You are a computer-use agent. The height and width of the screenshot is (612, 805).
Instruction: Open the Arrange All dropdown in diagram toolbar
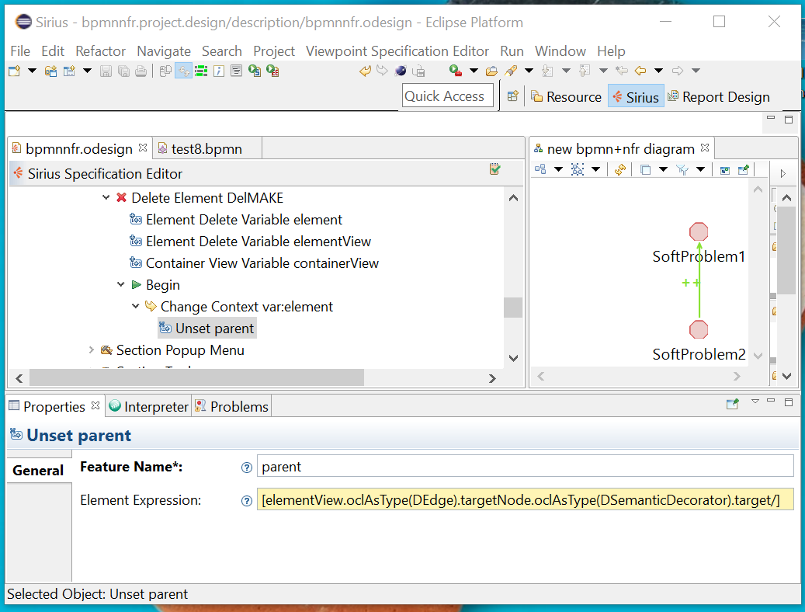click(x=559, y=169)
